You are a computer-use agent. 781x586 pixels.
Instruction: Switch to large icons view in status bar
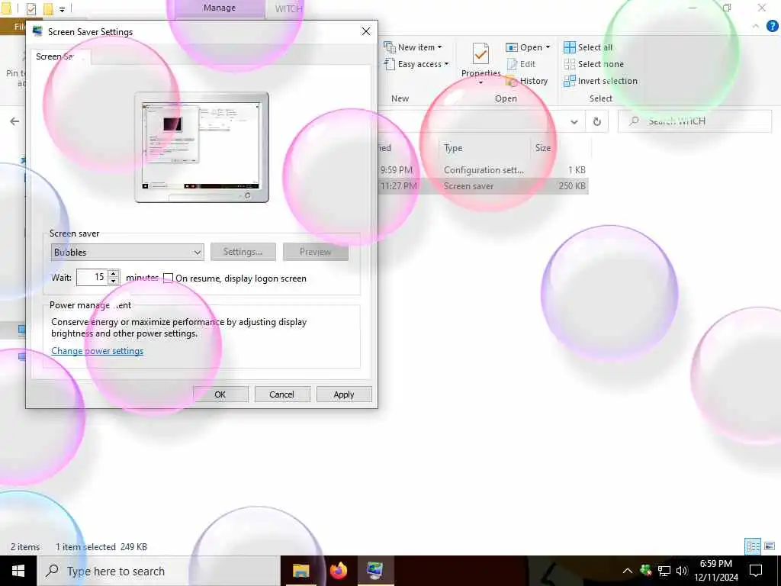[770, 546]
